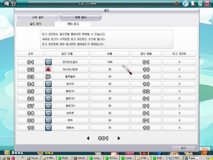Open the D:₩0... folder taskbar item

coord(49,158)
